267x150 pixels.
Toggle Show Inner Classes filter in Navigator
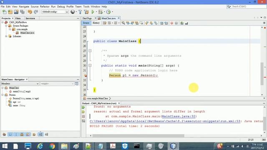pyautogui.click(x=28, y=135)
